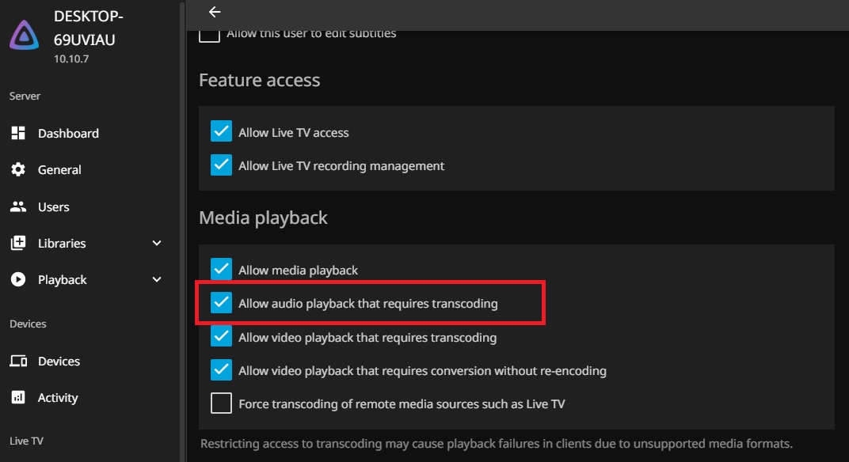Expand the Libraries submenu chevron

coord(157,243)
